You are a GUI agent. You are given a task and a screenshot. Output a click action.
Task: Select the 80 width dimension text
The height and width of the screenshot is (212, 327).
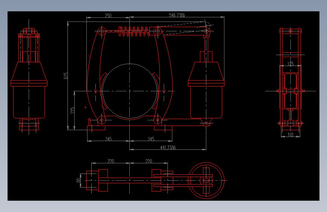[78, 180]
